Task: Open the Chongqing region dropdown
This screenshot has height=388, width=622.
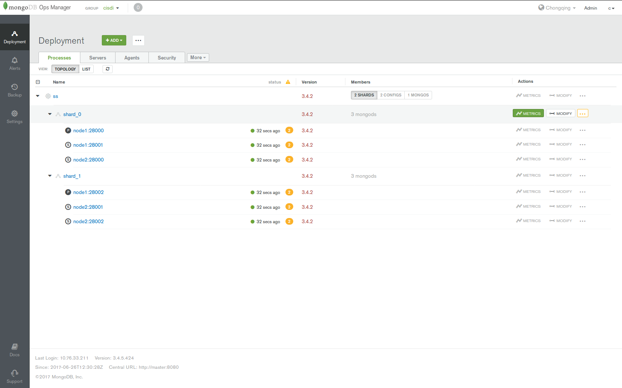Action: (x=557, y=7)
